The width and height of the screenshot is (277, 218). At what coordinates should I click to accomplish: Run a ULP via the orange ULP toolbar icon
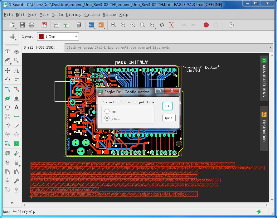(x=101, y=25)
